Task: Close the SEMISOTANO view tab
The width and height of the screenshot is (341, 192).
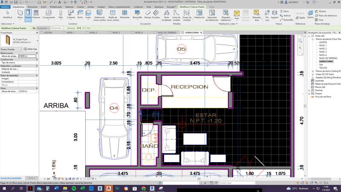Action: point(201,33)
